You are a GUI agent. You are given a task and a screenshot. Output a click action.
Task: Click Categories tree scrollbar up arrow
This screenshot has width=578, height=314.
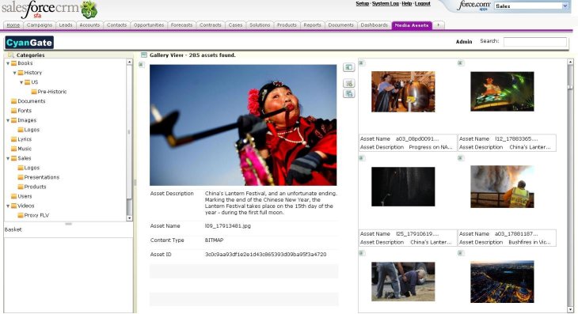point(129,62)
